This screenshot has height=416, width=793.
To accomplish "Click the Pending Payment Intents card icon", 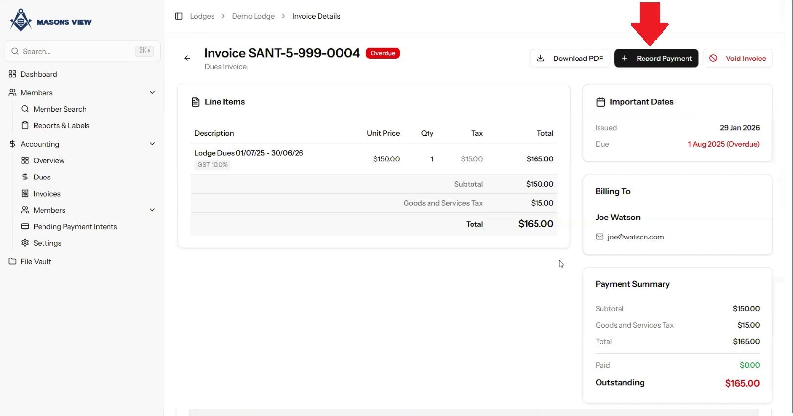I will 25,226.
